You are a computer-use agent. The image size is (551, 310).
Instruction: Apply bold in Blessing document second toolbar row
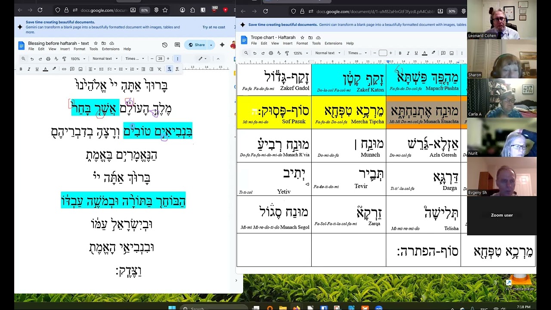[x=21, y=69]
